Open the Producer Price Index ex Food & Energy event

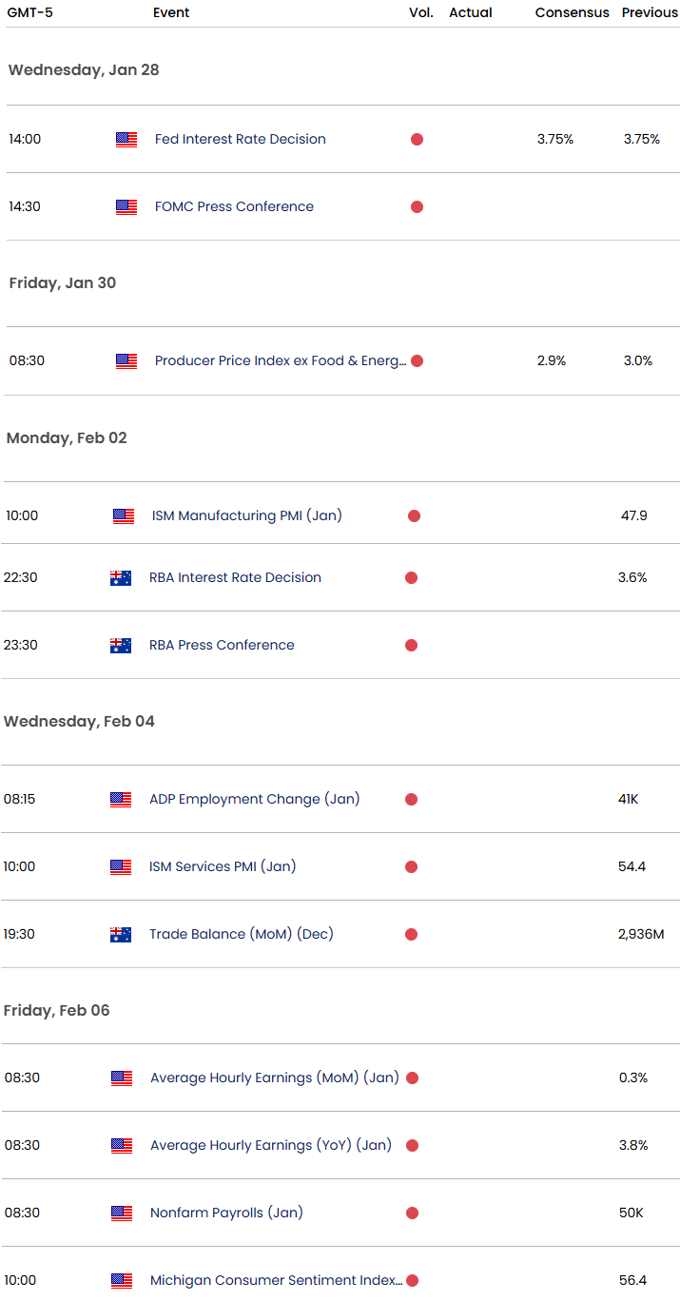280,361
